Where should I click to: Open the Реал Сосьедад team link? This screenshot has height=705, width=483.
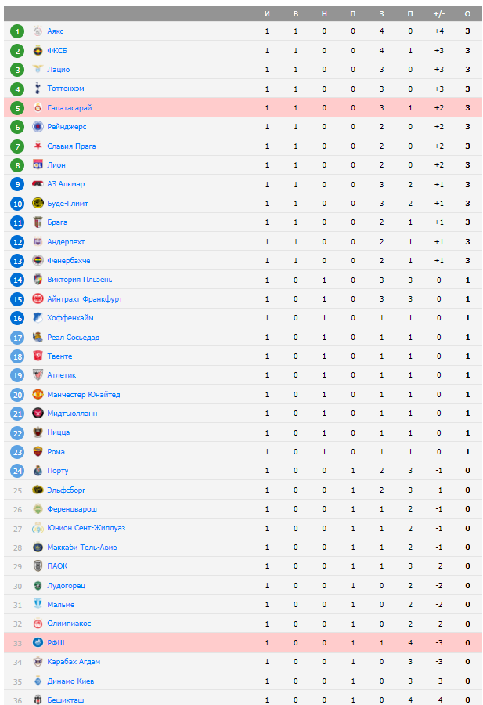click(x=73, y=338)
